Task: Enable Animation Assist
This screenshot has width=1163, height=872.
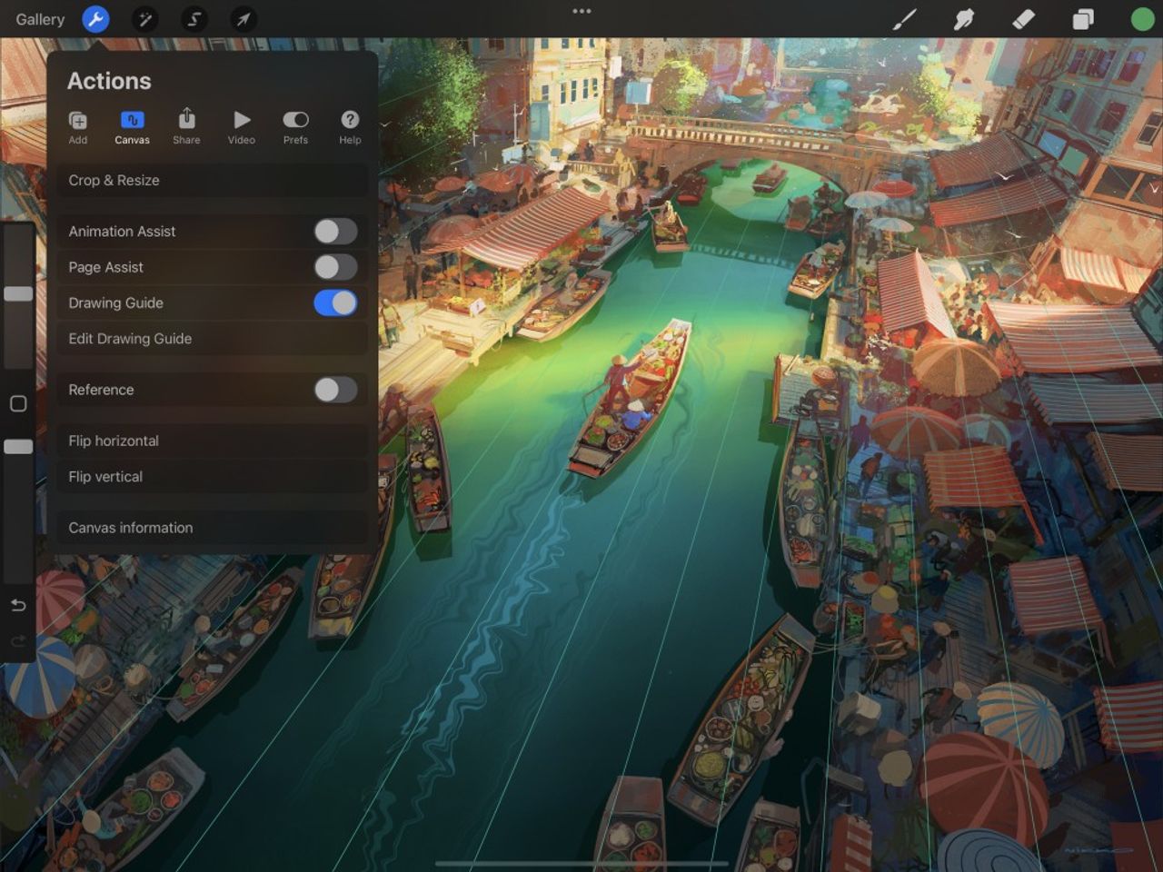Action: pyautogui.click(x=334, y=231)
